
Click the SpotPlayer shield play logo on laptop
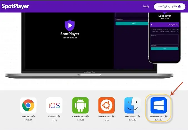click(70, 25)
